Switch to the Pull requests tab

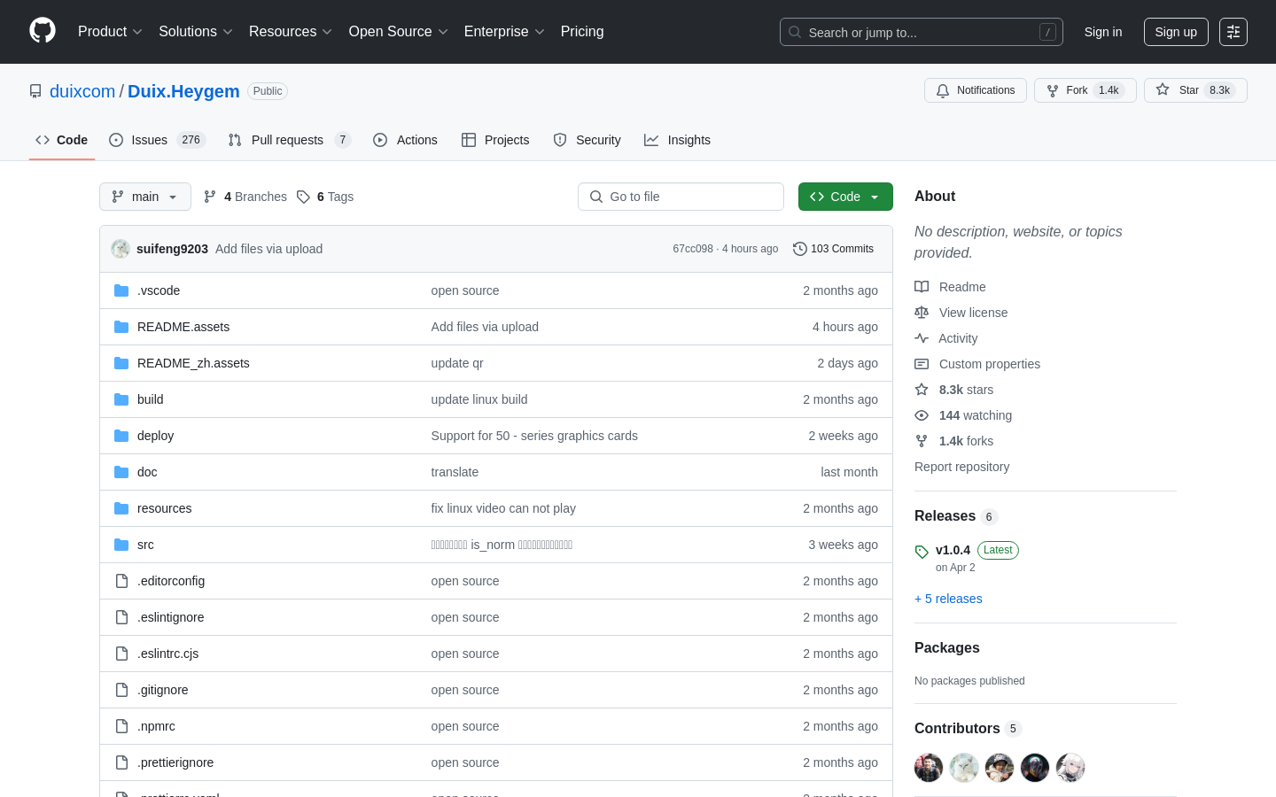pyautogui.click(x=289, y=140)
